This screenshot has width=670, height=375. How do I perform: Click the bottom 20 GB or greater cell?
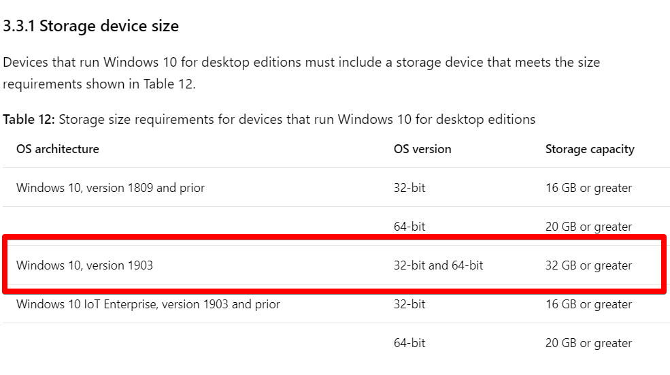(x=588, y=343)
